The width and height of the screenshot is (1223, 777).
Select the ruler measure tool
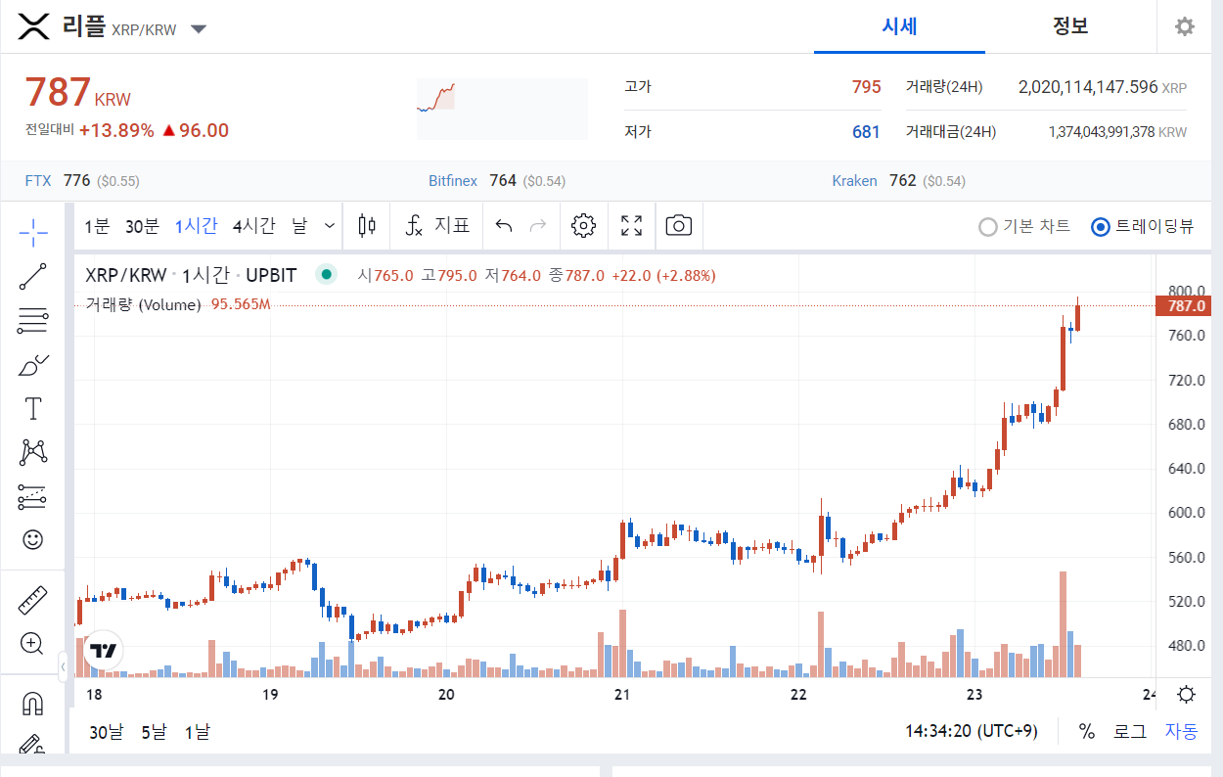coord(33,600)
